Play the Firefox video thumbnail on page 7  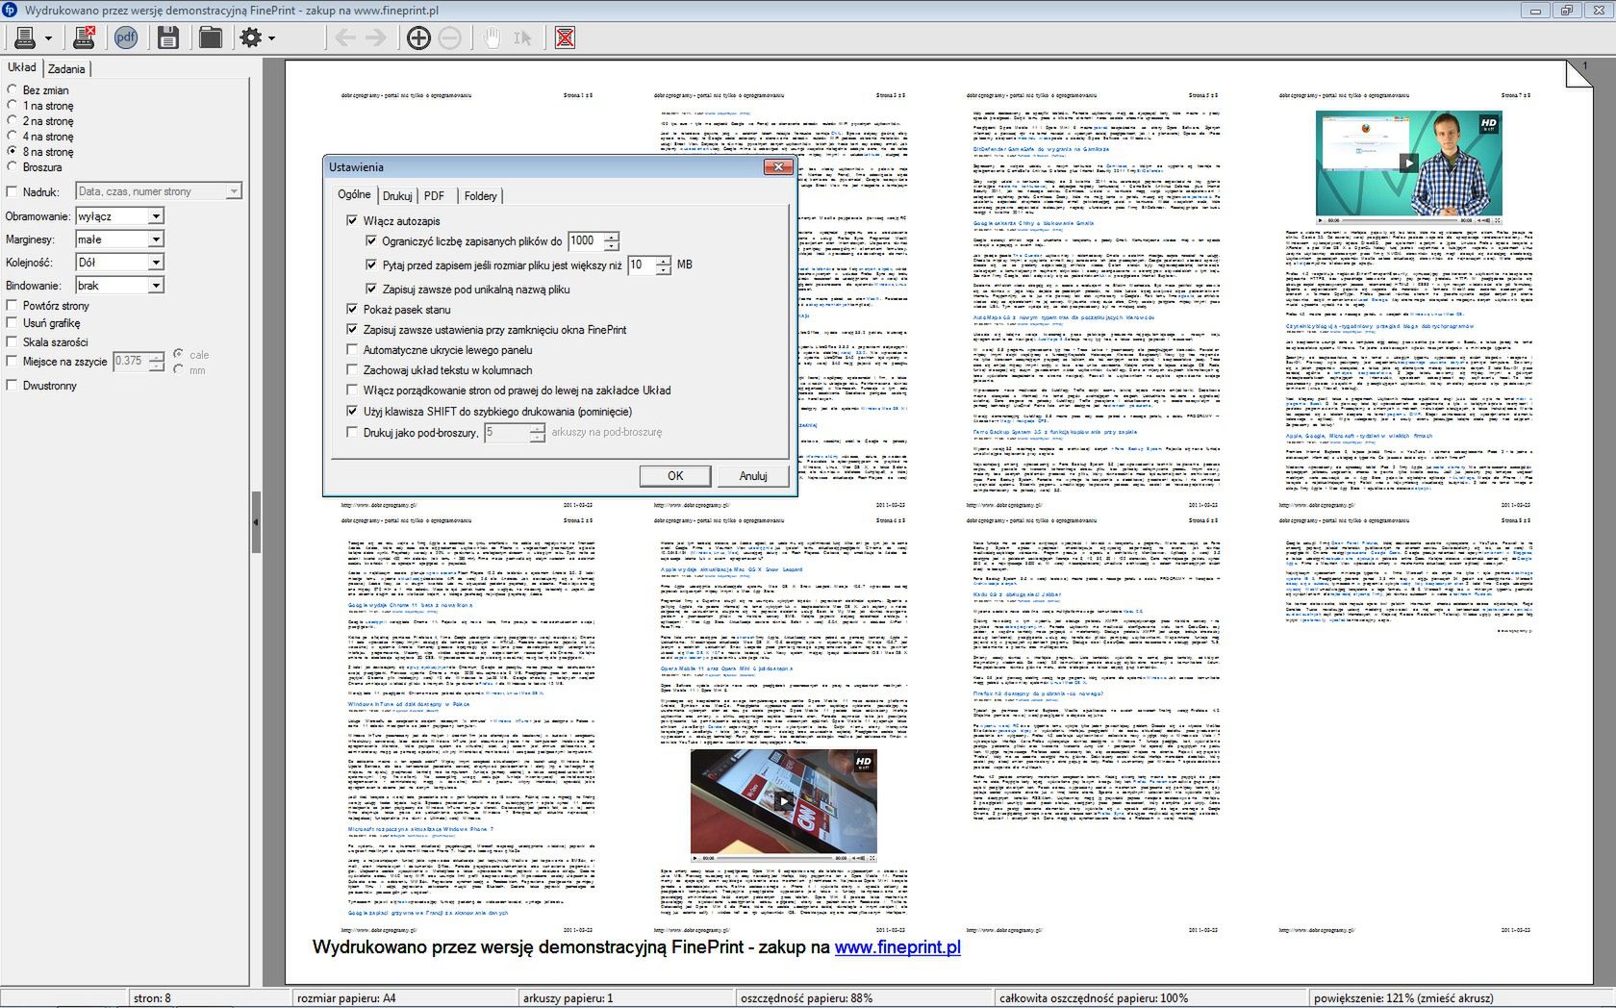click(x=1407, y=163)
